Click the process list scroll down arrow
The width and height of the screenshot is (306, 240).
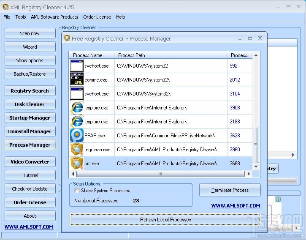point(256,167)
